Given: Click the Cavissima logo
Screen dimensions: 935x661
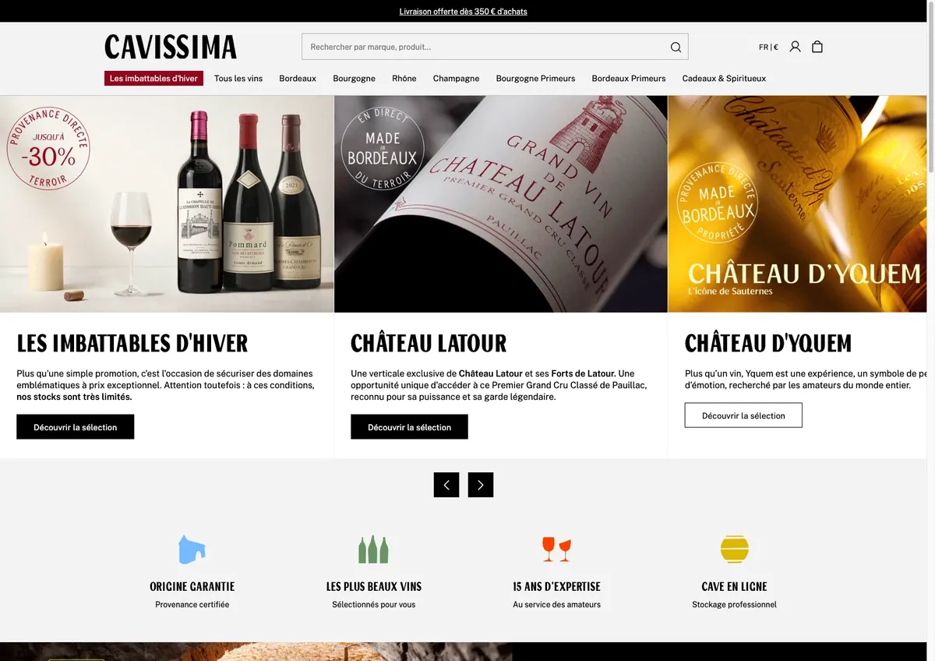Looking at the screenshot, I should pos(171,48).
